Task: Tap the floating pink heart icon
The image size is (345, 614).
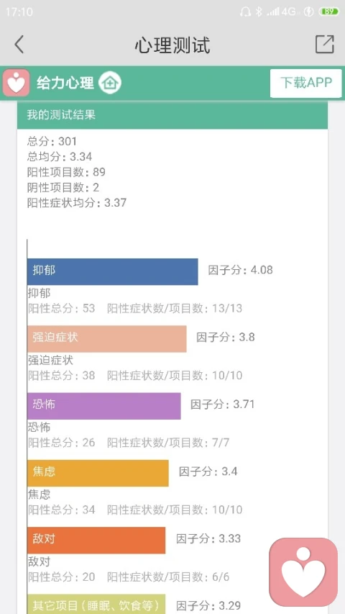Action: [303, 572]
